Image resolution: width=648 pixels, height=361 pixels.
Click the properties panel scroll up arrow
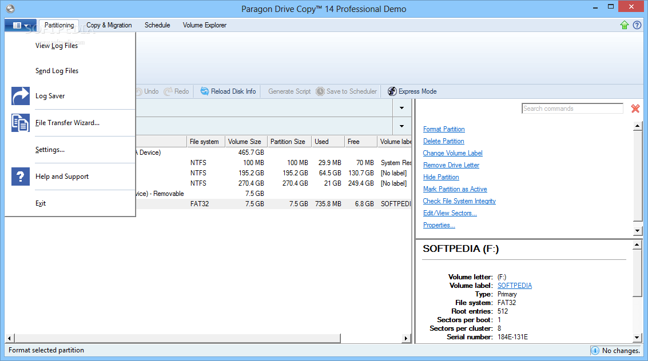(x=637, y=245)
